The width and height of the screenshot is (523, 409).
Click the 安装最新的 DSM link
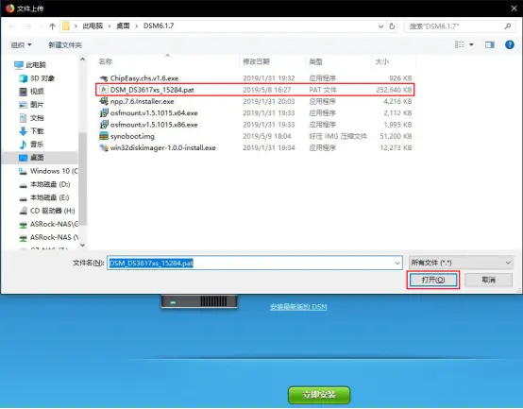298,307
